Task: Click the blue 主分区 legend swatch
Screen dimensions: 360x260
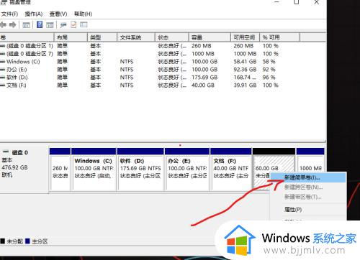Action: [x=27, y=241]
